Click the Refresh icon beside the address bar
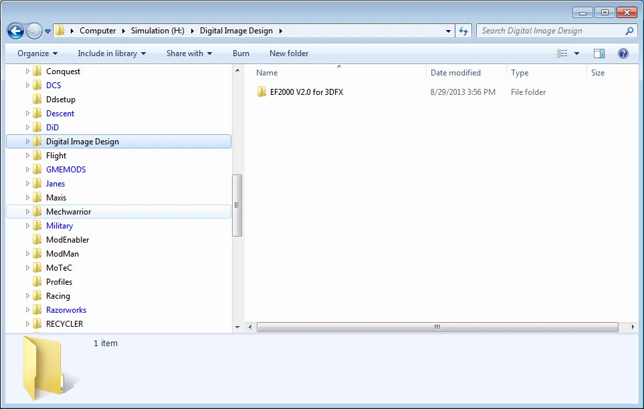 (463, 31)
